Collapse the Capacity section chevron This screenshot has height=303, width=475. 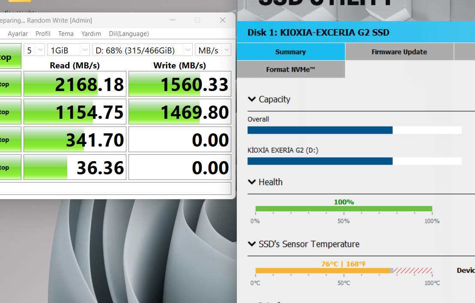point(252,99)
